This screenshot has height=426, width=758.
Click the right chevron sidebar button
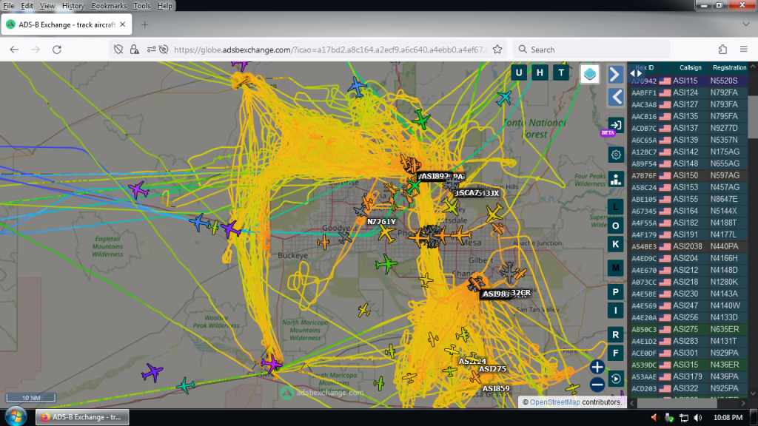click(615, 75)
